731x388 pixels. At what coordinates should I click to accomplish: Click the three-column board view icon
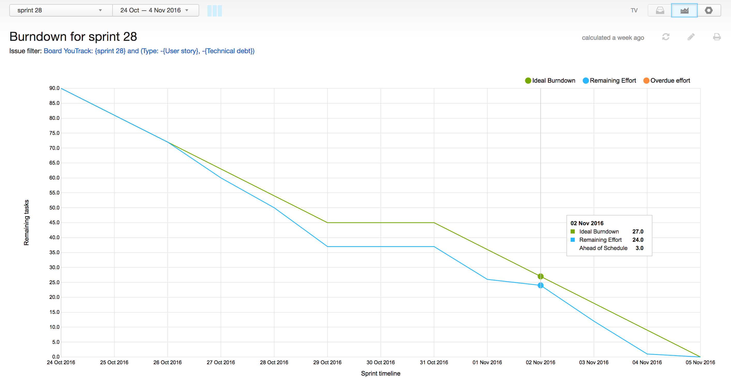[x=214, y=11]
